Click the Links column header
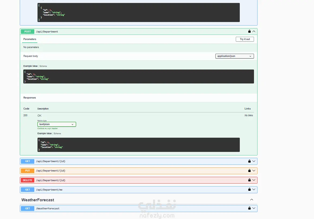This screenshot has width=314, height=219. pyautogui.click(x=248, y=108)
